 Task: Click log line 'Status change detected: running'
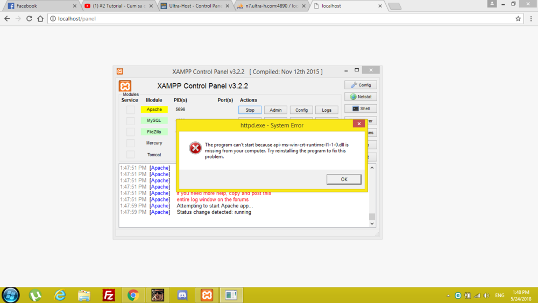pyautogui.click(x=214, y=212)
